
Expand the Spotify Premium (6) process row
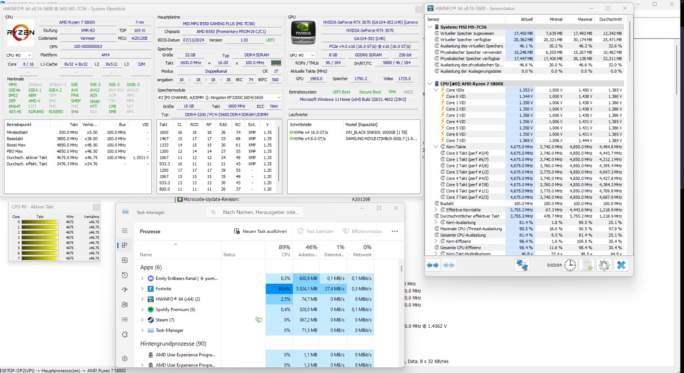142,309
